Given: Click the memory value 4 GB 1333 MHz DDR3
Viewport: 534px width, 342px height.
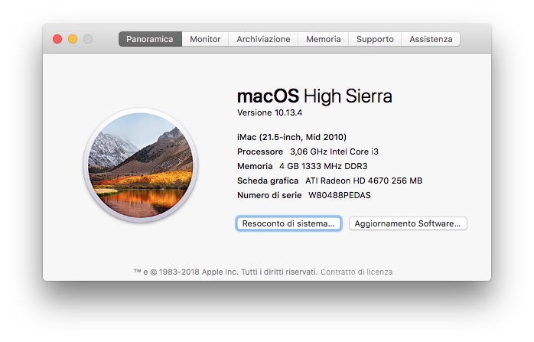Looking at the screenshot, I should coord(324,166).
